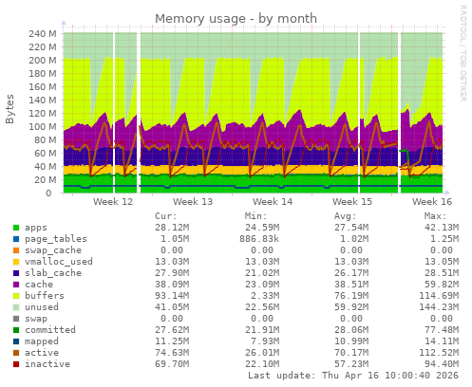The image size is (472, 387).
Task: Click the 'Memory usage - by month' title
Action: [236, 19]
